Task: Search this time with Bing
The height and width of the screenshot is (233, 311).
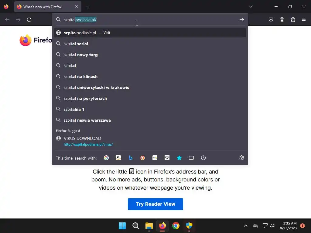Action: (131, 158)
